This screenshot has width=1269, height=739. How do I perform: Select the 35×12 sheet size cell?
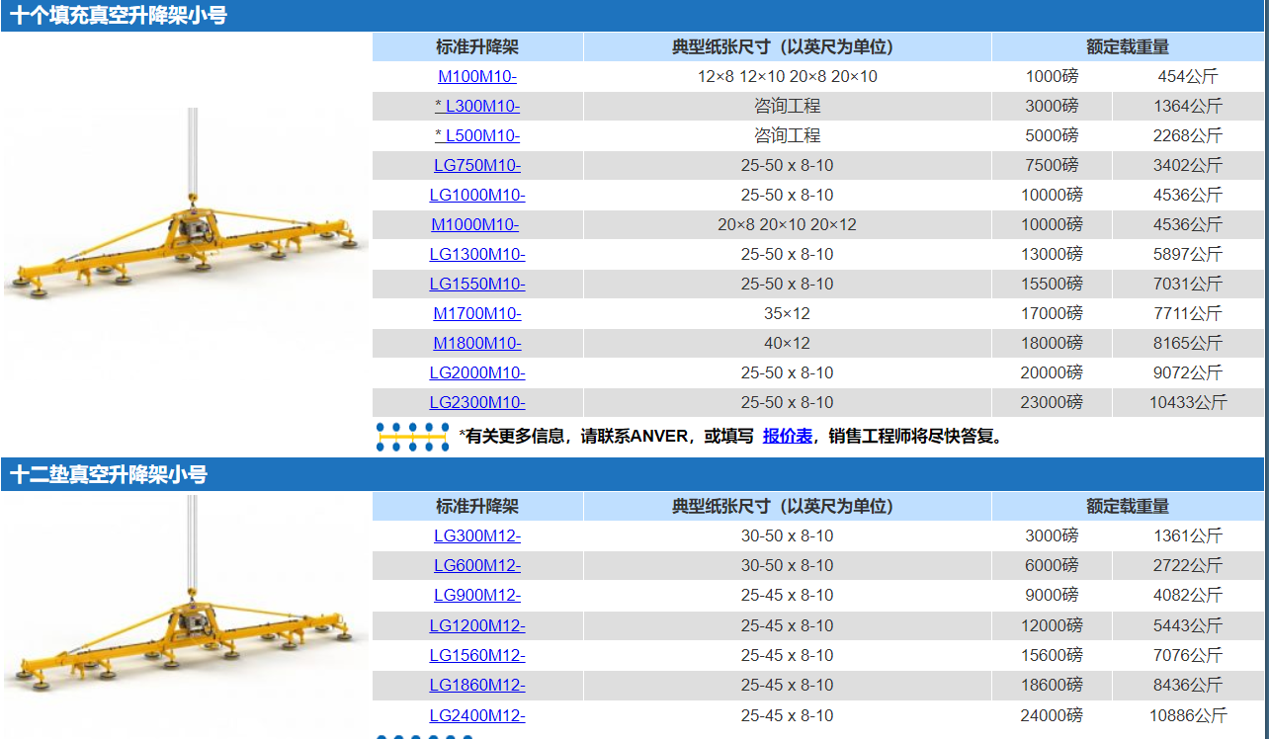pyautogui.click(x=787, y=313)
